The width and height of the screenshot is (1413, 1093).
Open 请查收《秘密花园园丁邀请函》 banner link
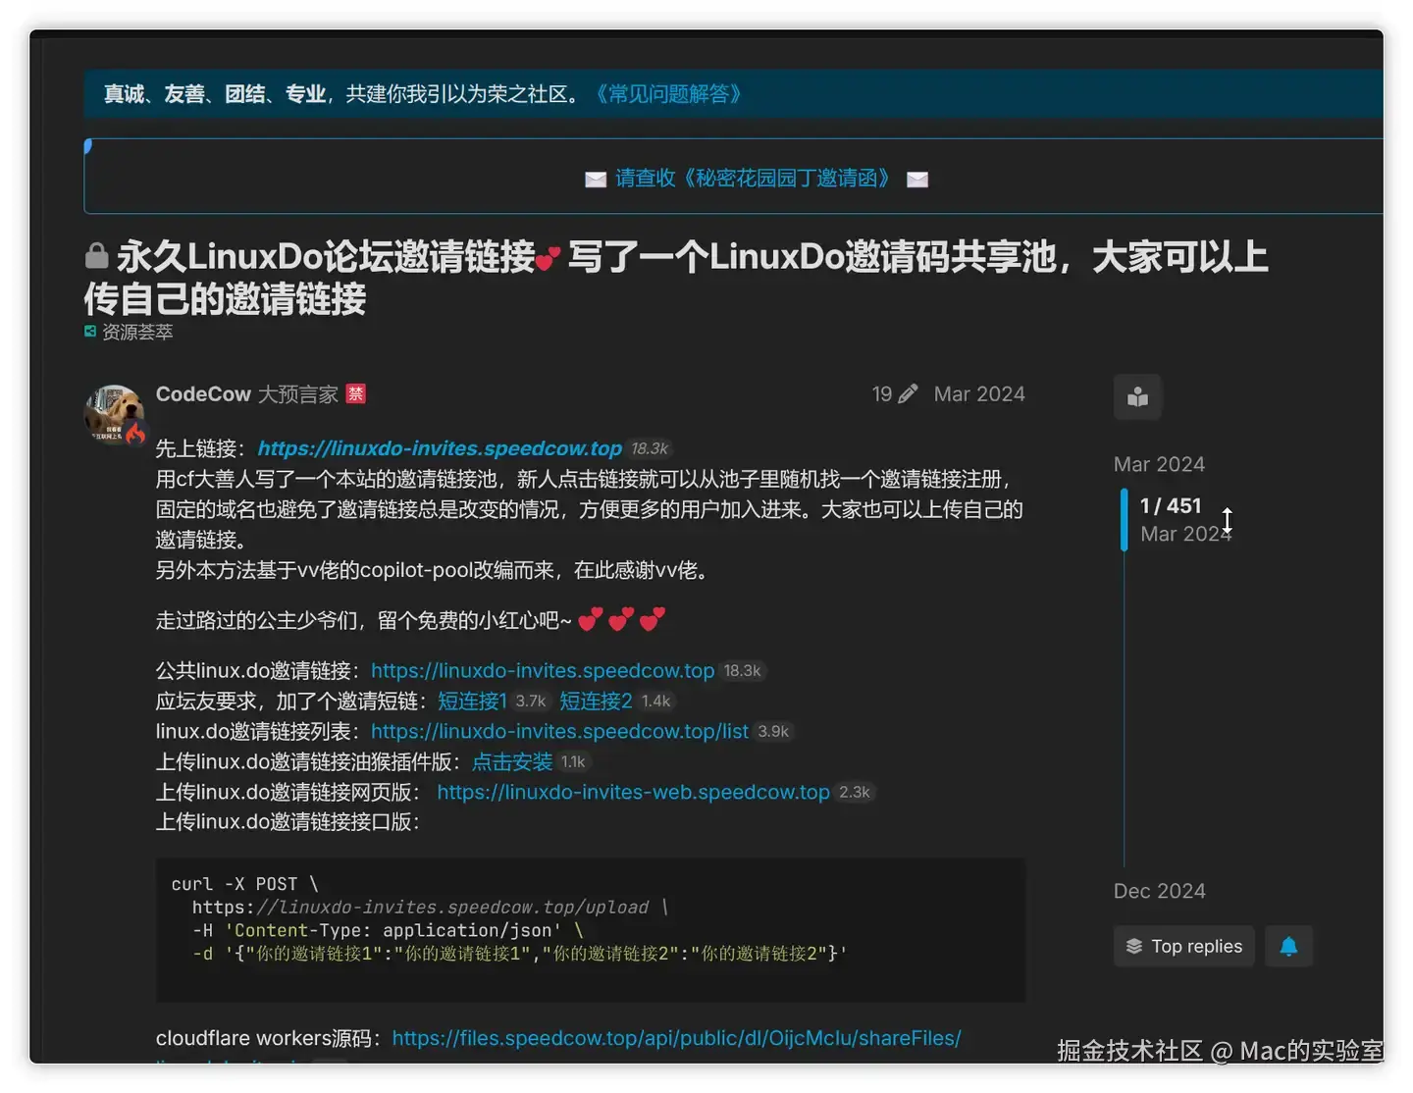pyautogui.click(x=752, y=178)
